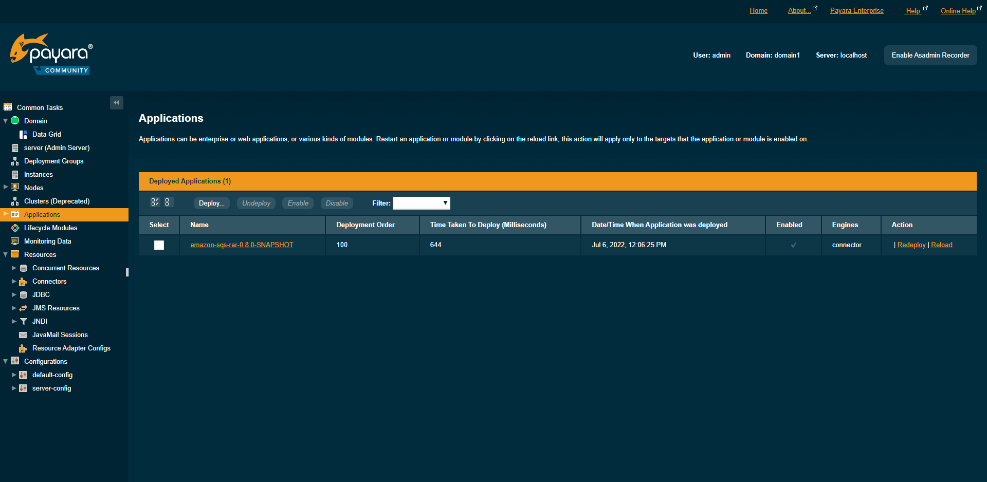
Task: Click the Common Tasks icon
Action: pos(8,107)
